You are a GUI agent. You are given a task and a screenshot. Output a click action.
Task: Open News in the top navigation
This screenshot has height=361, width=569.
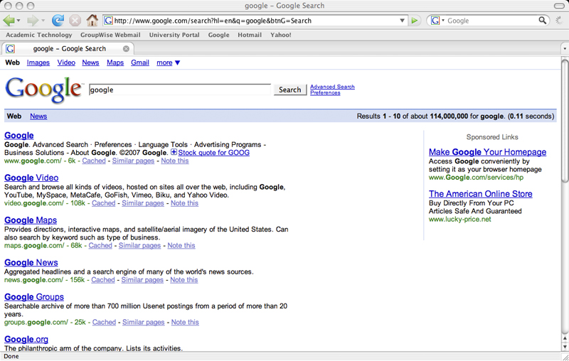[90, 63]
